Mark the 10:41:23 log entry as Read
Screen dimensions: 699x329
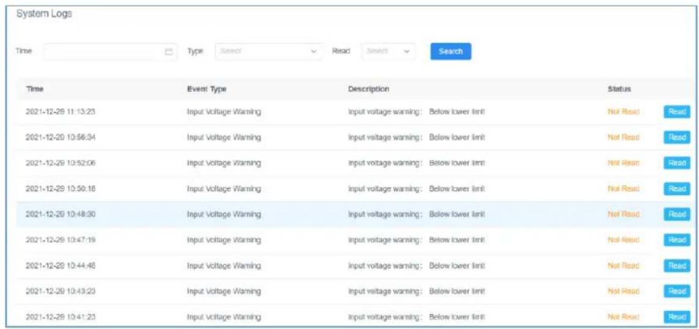677,317
